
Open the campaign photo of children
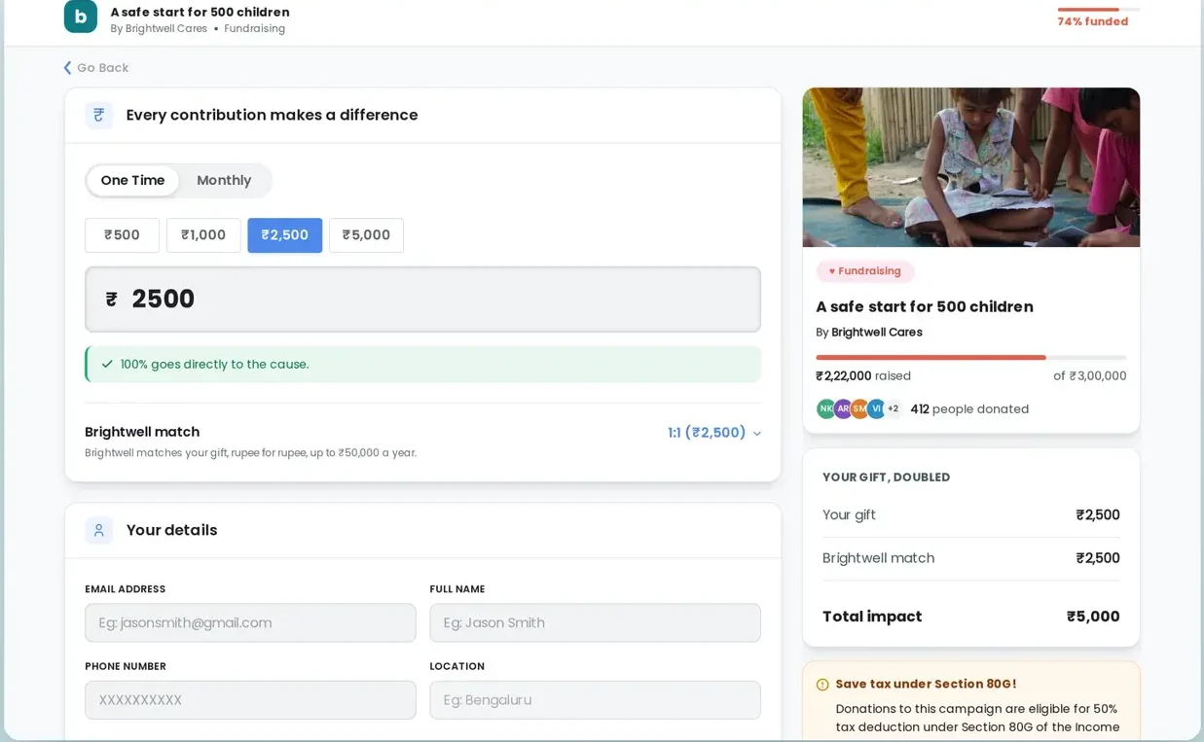pyautogui.click(x=970, y=167)
